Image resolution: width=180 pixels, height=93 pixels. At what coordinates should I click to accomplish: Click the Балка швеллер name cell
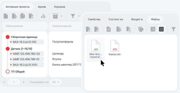(67, 65)
